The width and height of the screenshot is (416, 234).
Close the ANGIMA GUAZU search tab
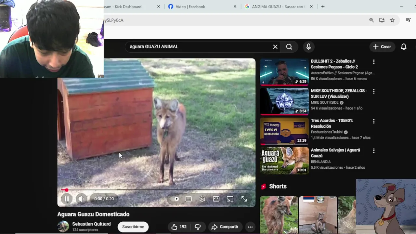pos(311,6)
